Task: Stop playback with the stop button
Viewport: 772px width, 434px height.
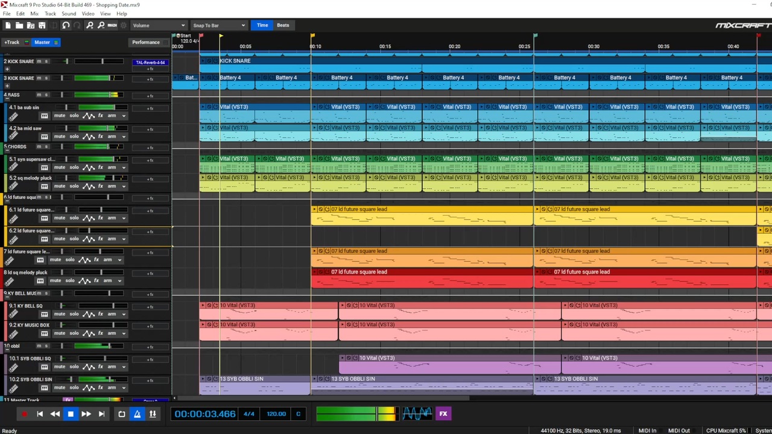Action: pyautogui.click(x=71, y=414)
